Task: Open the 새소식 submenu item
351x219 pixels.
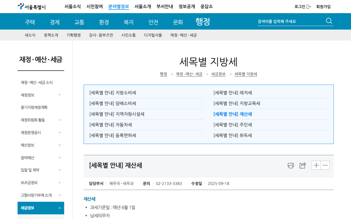Action: (30, 35)
